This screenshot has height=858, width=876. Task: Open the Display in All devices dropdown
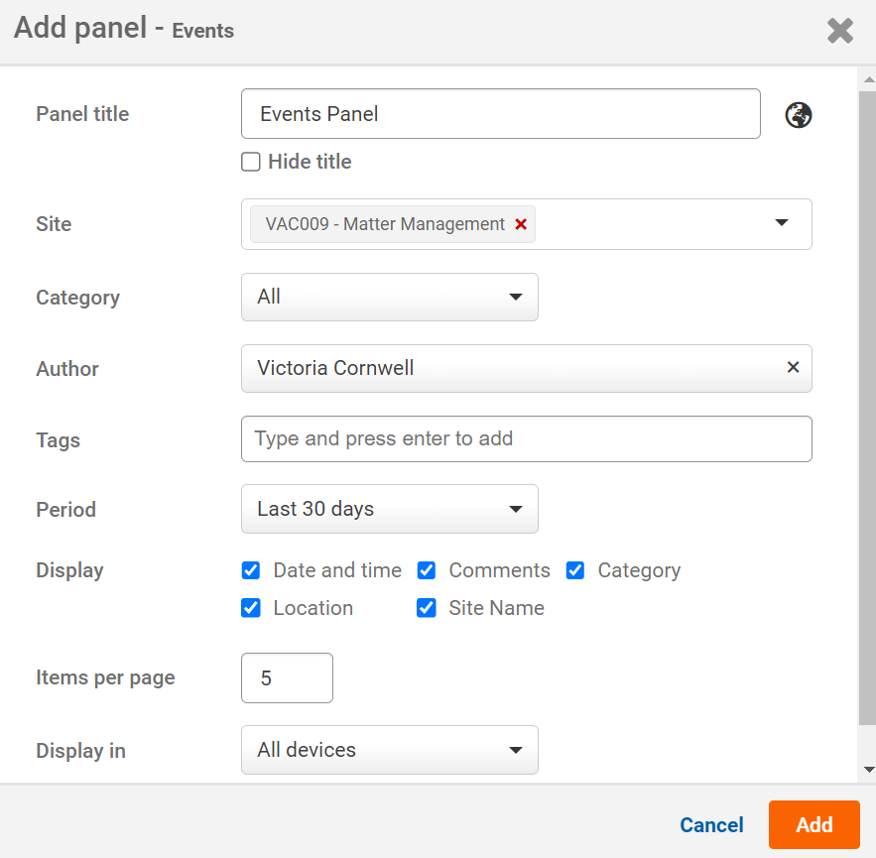point(389,750)
